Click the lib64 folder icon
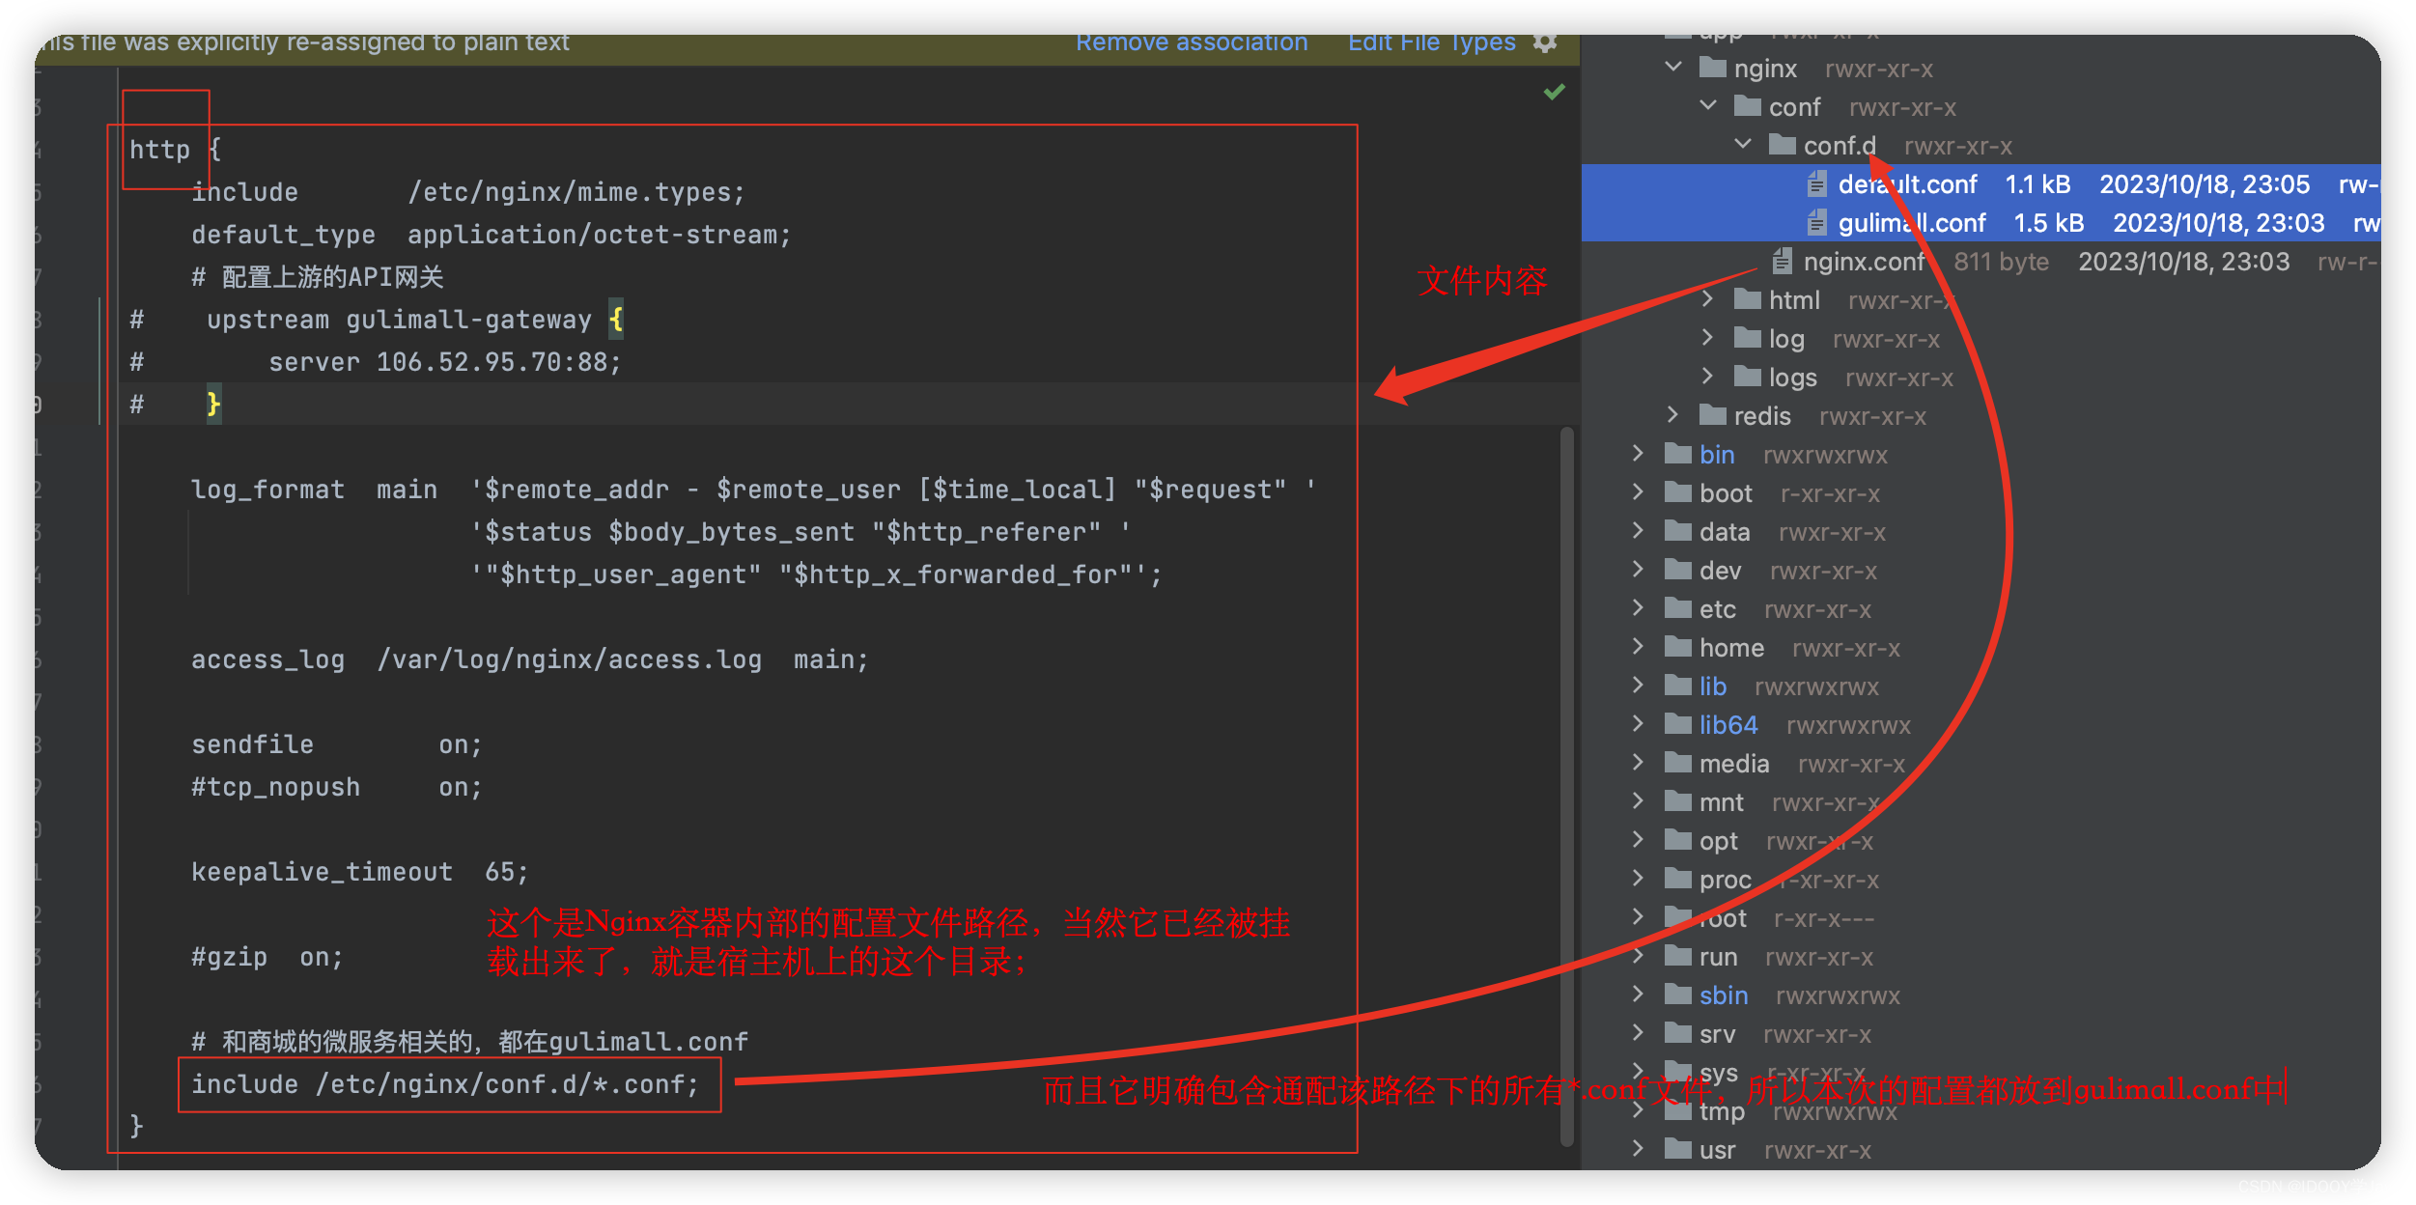The width and height of the screenshot is (2416, 1205). [1678, 724]
